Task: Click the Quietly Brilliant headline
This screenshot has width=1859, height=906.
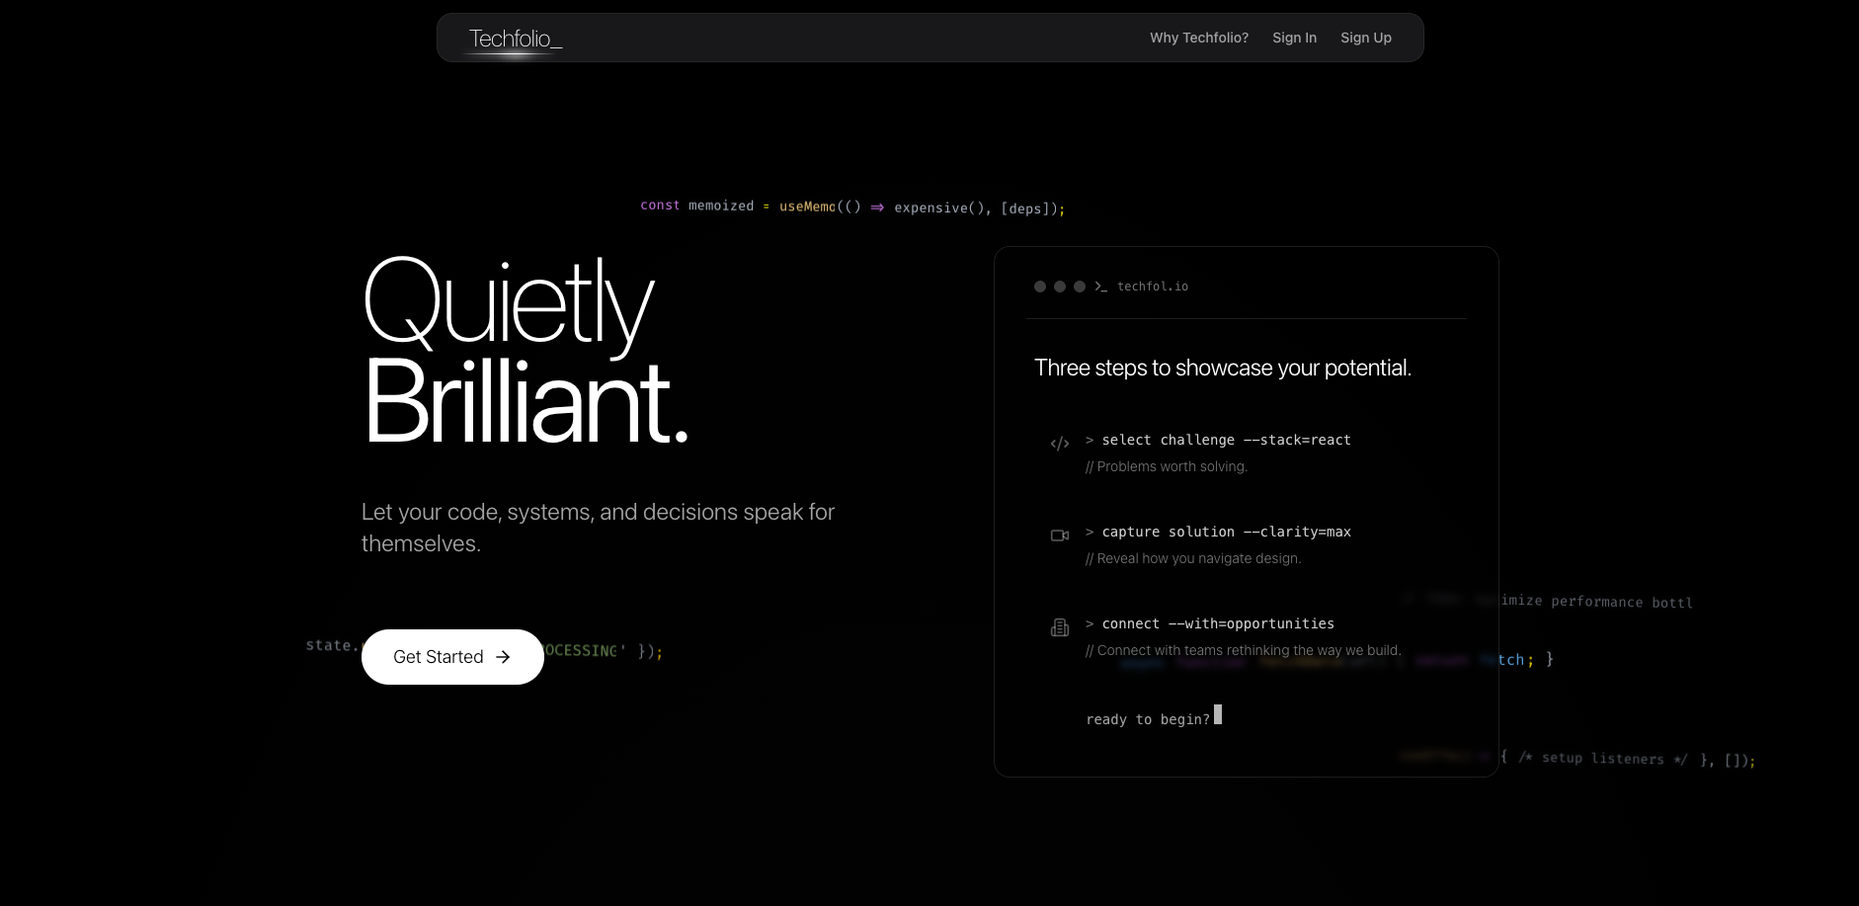Action: (x=524, y=351)
